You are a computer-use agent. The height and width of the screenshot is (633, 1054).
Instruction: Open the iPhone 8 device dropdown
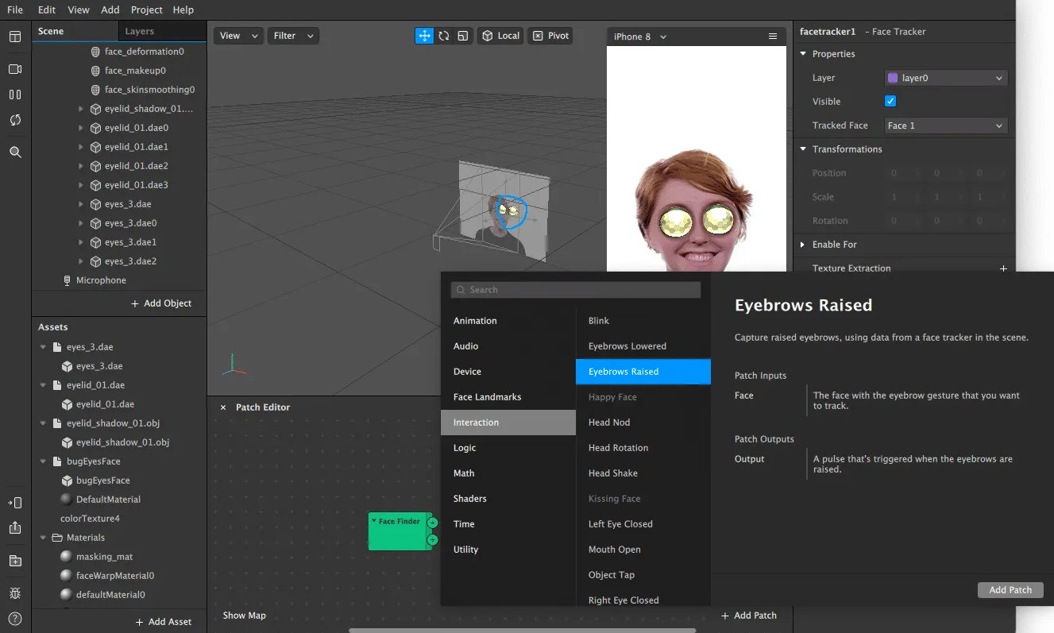click(640, 37)
